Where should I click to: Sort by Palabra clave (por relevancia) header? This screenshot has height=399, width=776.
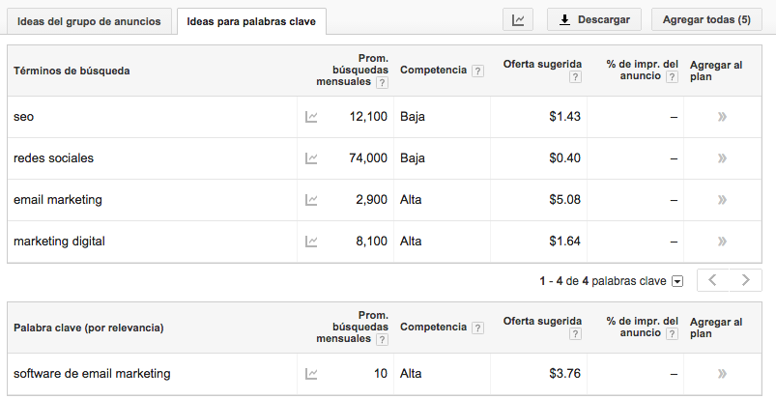[x=89, y=328]
